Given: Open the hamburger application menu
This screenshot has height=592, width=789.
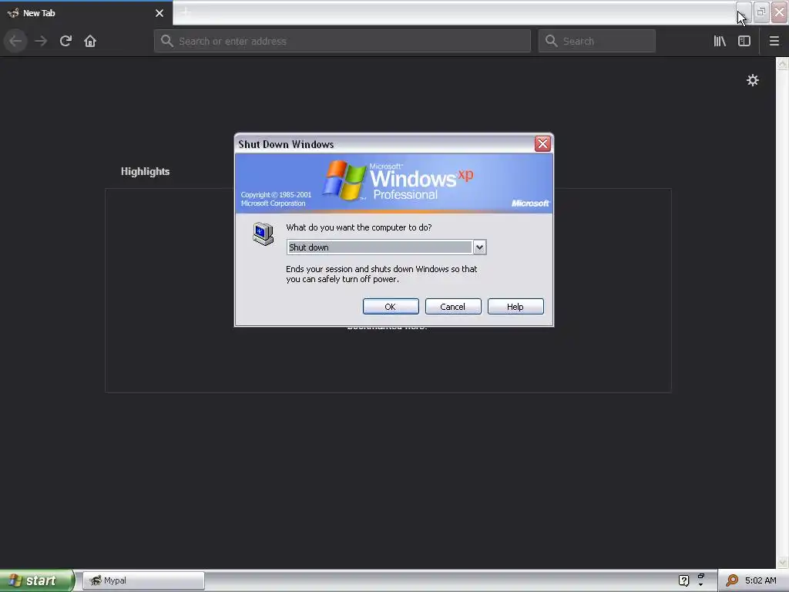Looking at the screenshot, I should tap(774, 41).
